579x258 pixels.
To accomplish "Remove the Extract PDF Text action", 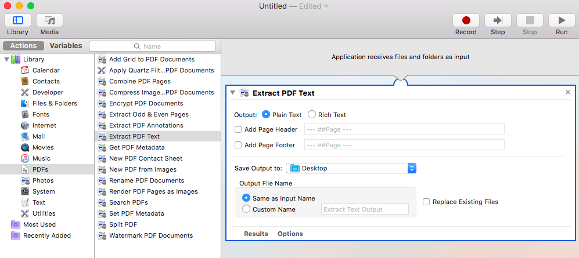I will [568, 93].
